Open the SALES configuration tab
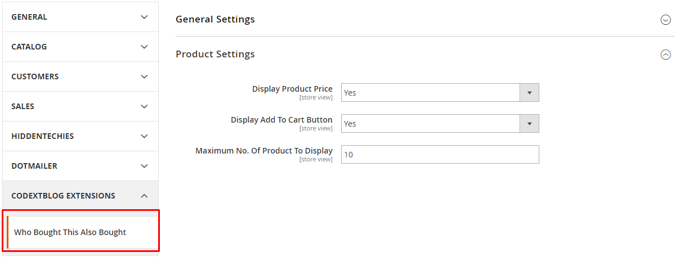Viewport: 675px width, 257px height. pyautogui.click(x=23, y=106)
